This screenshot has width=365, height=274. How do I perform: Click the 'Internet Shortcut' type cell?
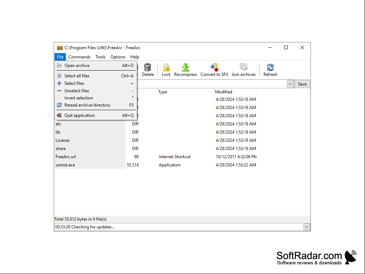pos(174,156)
